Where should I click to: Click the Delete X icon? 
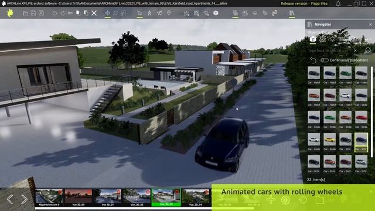pos(94,13)
